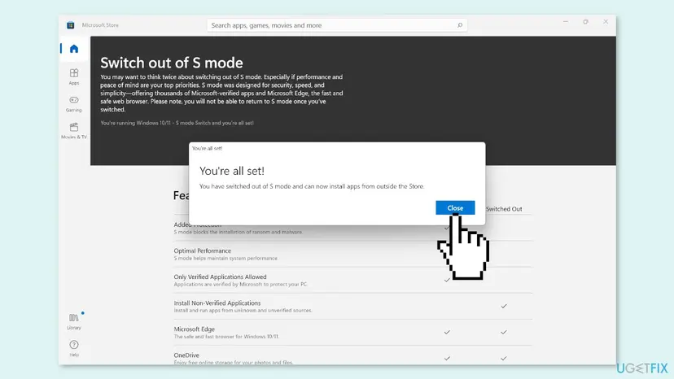Click the Close button in the dialog
The image size is (674, 379).
tap(455, 207)
